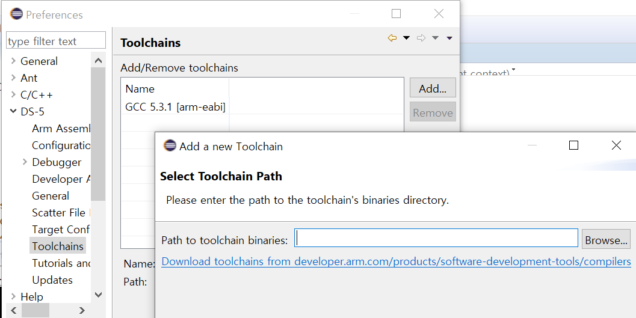Click horizontal scrollbar thumb in tree panel
Viewport: 636px width, 318px height.
coord(36,310)
